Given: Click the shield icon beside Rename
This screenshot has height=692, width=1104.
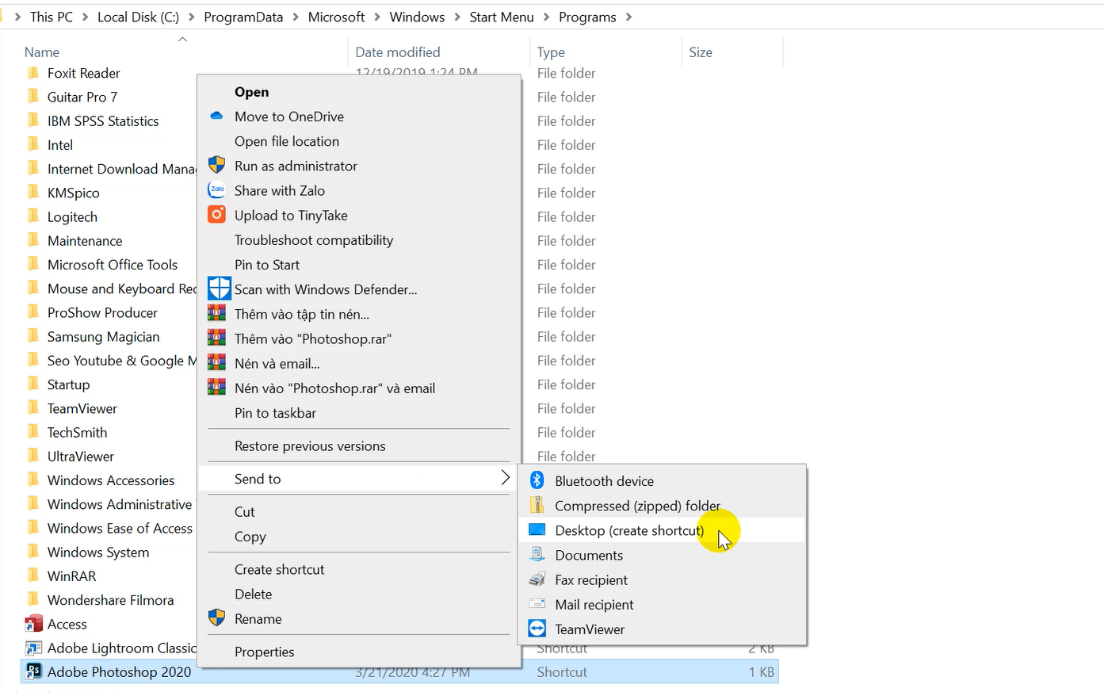Looking at the screenshot, I should pos(216,617).
